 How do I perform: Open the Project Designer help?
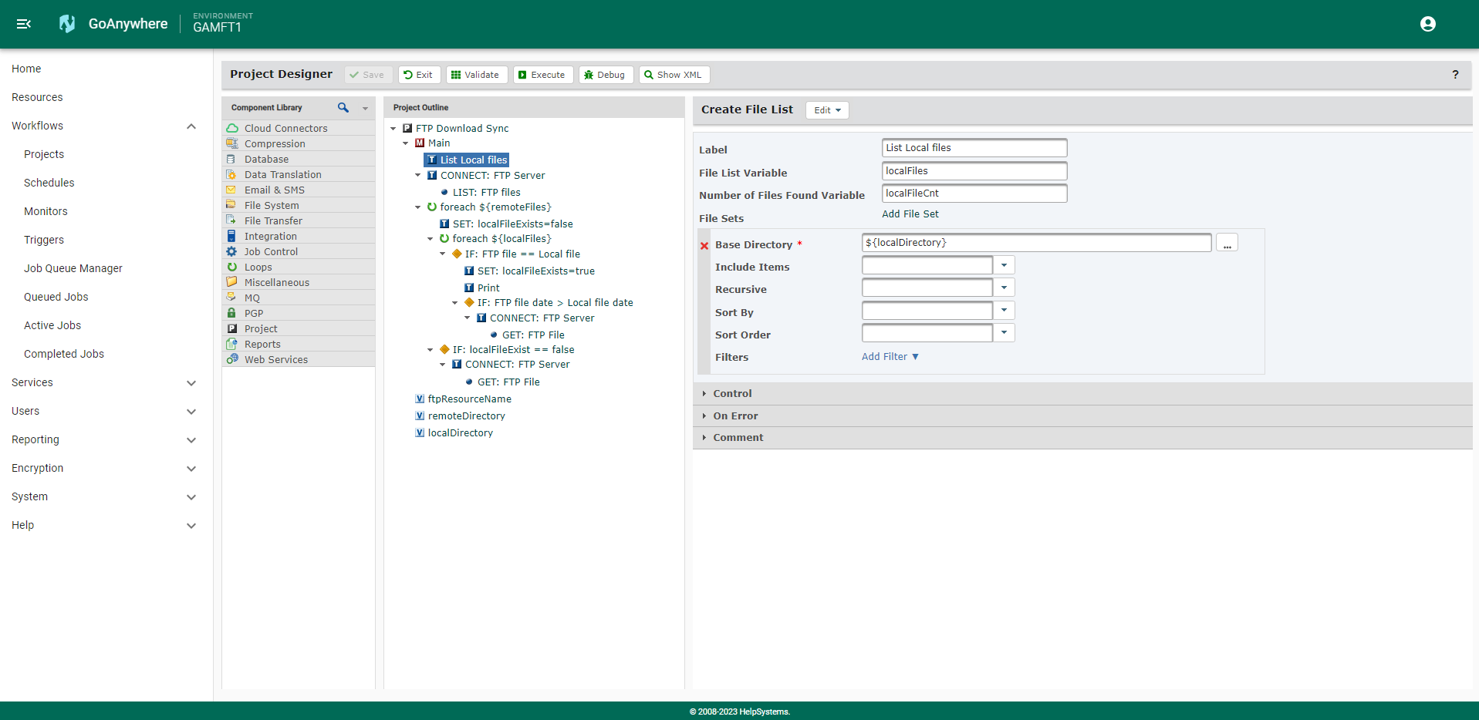[x=1456, y=74]
